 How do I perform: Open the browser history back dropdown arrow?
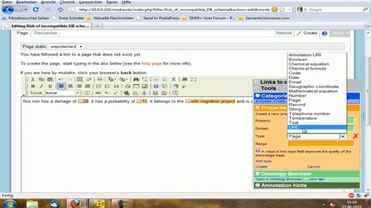26,10
